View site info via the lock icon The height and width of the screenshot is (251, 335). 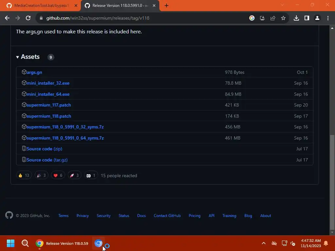41,18
